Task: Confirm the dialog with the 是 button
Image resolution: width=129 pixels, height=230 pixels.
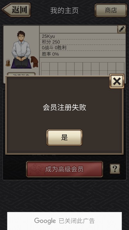Action: [64, 137]
